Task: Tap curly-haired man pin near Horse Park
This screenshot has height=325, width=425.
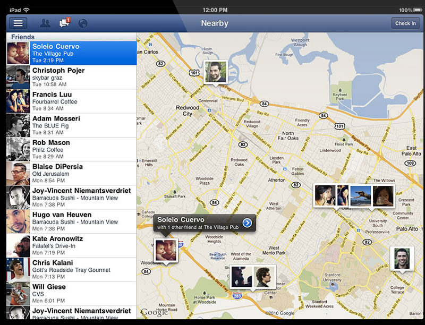Action: [264, 277]
